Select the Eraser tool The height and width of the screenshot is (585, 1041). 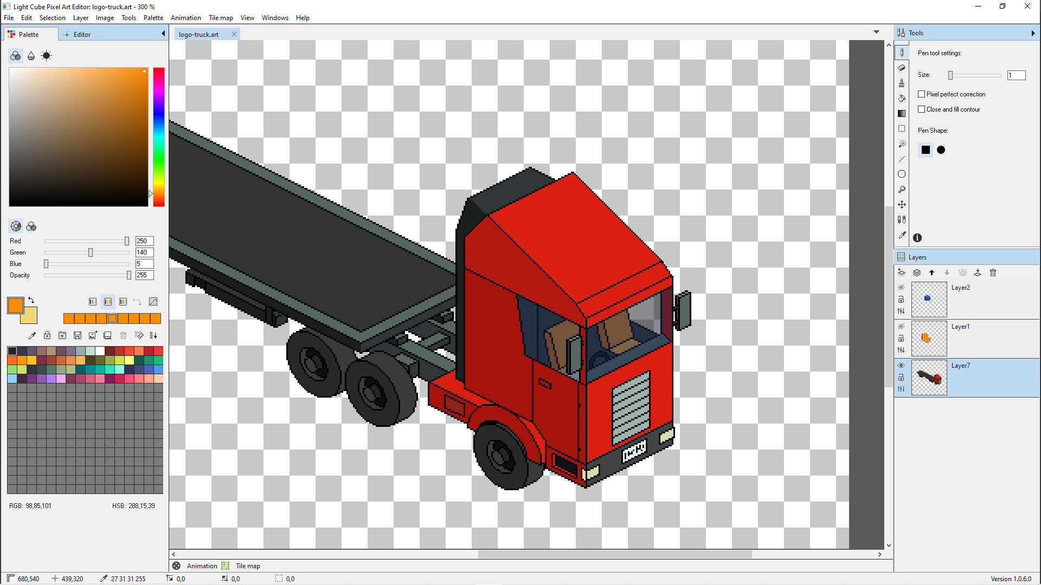902,67
